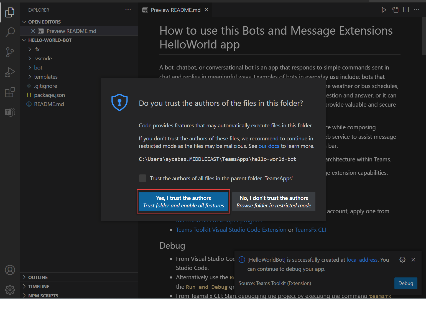Click the Run play icon in editor toolbar
This screenshot has width=426, height=309.
click(384, 10)
